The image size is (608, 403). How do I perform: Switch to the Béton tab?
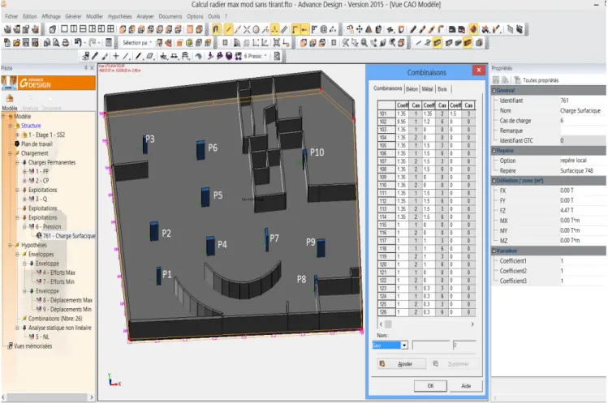[x=412, y=89]
